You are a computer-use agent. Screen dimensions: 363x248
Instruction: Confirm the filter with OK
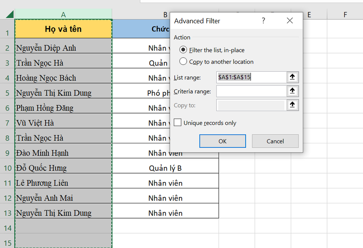[223, 141]
